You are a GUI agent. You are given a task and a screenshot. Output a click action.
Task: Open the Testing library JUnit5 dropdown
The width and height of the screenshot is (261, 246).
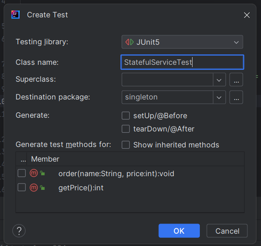click(182, 42)
